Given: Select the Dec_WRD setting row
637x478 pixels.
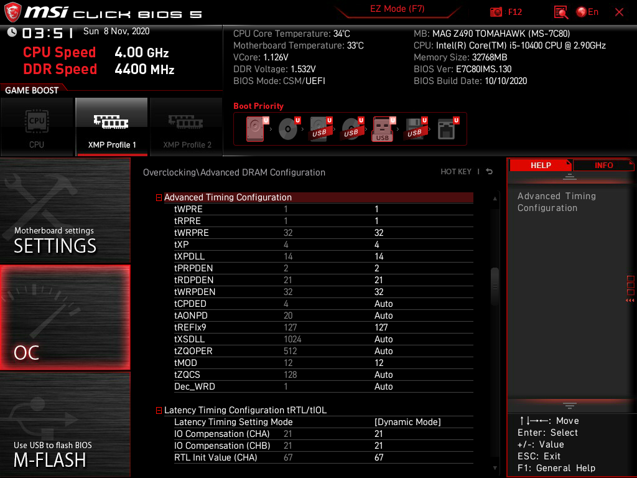Looking at the screenshot, I should [x=323, y=386].
